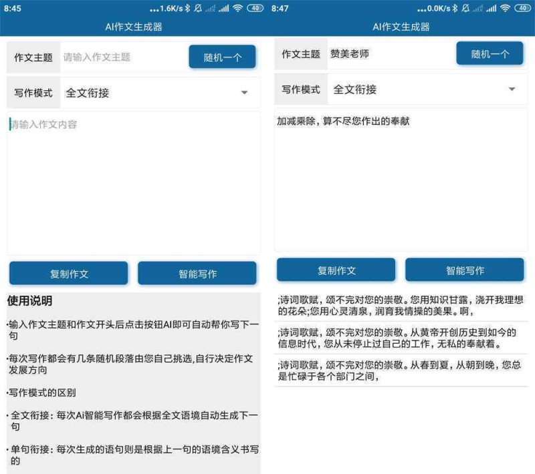Expand 写作模式 dropdown arrow on the 8:45 screen
The height and width of the screenshot is (474, 535).
coord(244,93)
